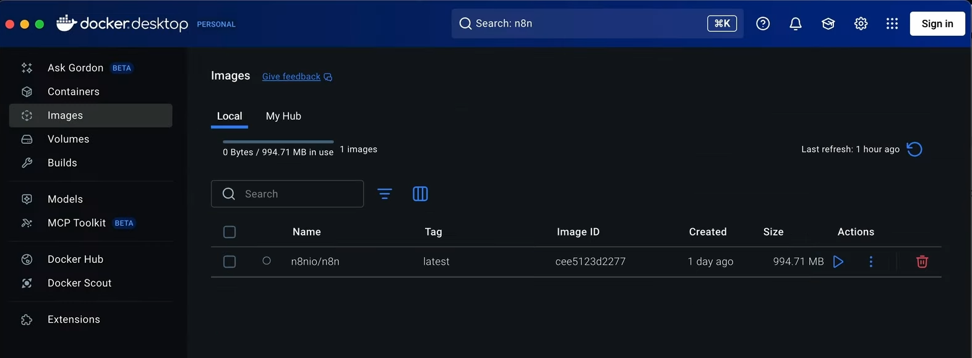Sort by the Size column header
This screenshot has width=972, height=358.
tap(773, 232)
